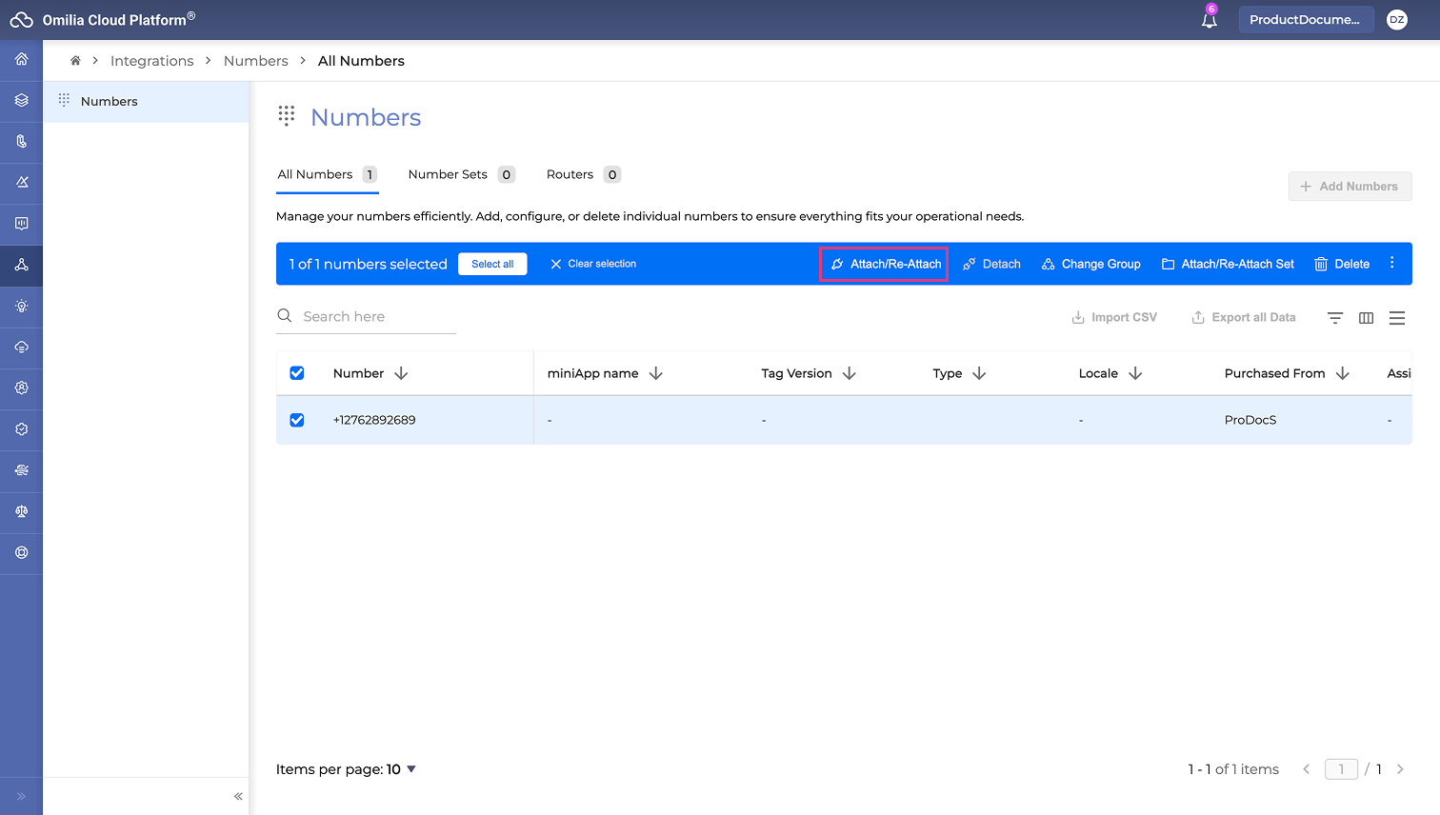Sort by miniApp name column arrow

[655, 373]
